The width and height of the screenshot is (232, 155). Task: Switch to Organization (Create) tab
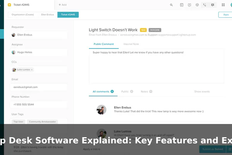(23, 15)
